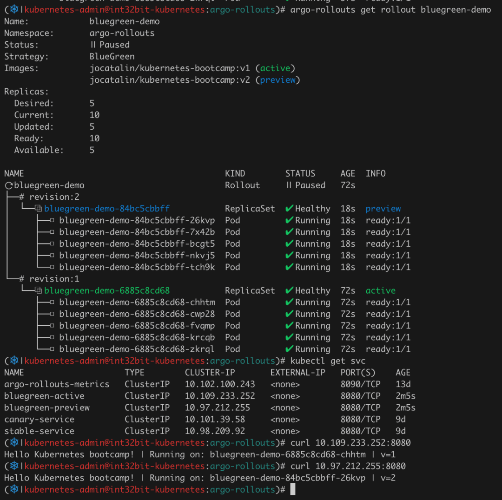The height and width of the screenshot is (500, 502).
Task: Click the green bluegreen-demo-6885c8cd68 ReplicaSet name
Action: [107, 291]
